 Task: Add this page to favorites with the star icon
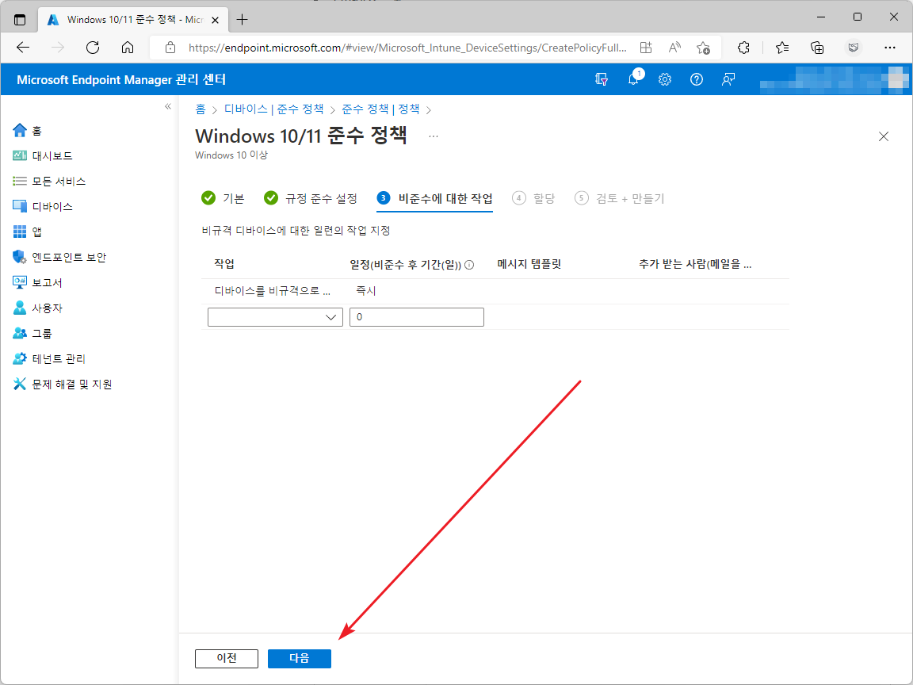point(703,48)
